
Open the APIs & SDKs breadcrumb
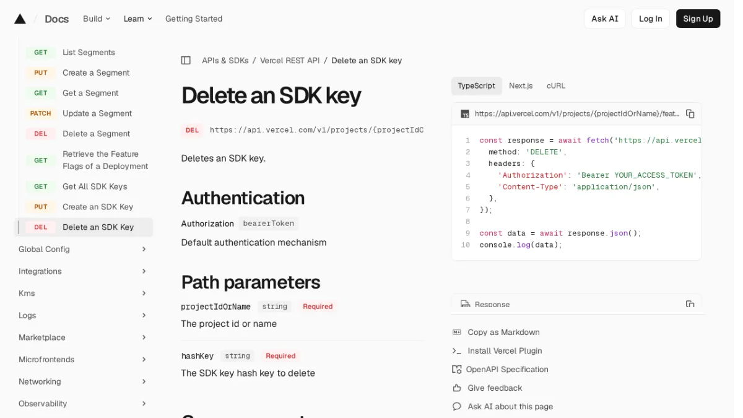(x=225, y=61)
